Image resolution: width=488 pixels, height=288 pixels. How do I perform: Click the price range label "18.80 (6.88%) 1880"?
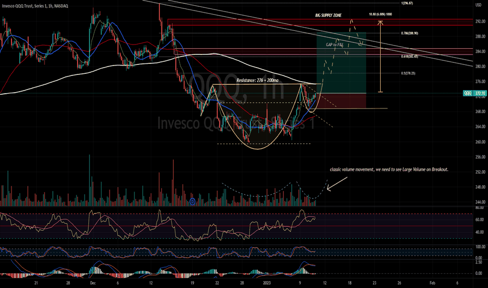380,14
